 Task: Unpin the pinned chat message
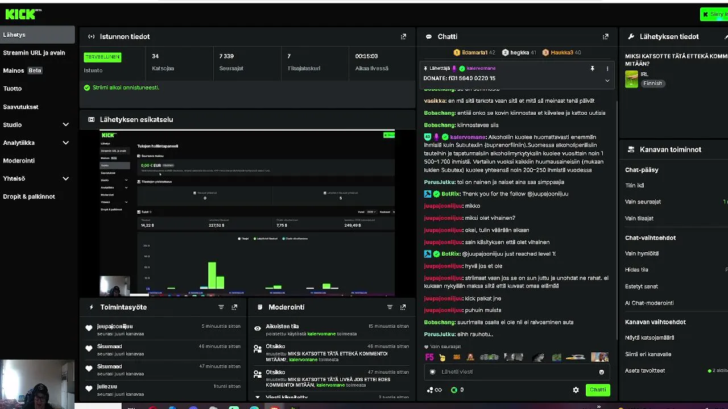click(x=592, y=68)
